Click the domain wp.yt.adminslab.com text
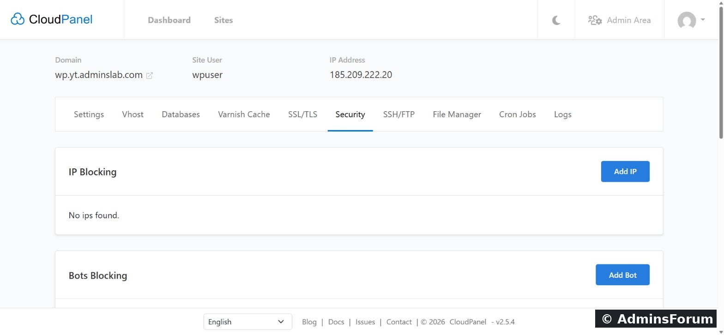Image resolution: width=724 pixels, height=335 pixels. (99, 75)
